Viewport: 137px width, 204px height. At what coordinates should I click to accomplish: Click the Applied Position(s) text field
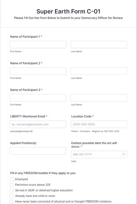point(38,151)
